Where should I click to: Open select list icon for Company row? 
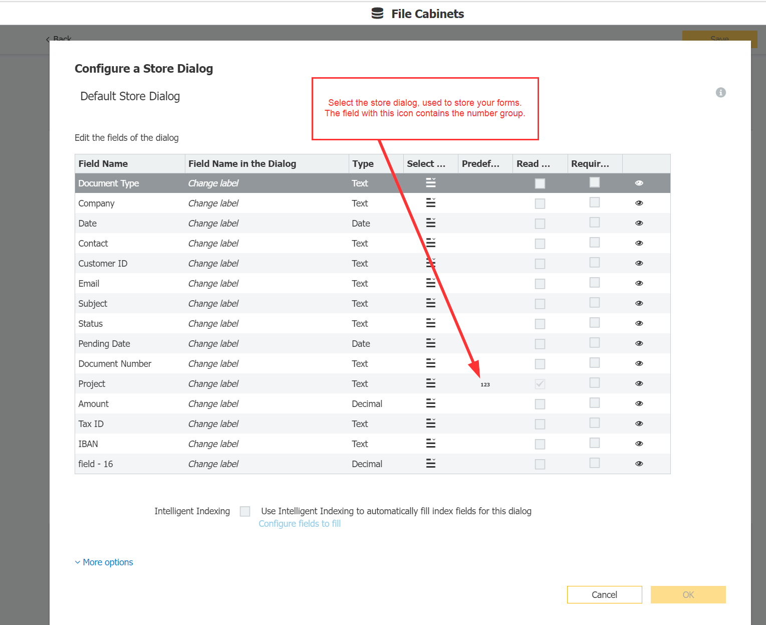click(430, 203)
